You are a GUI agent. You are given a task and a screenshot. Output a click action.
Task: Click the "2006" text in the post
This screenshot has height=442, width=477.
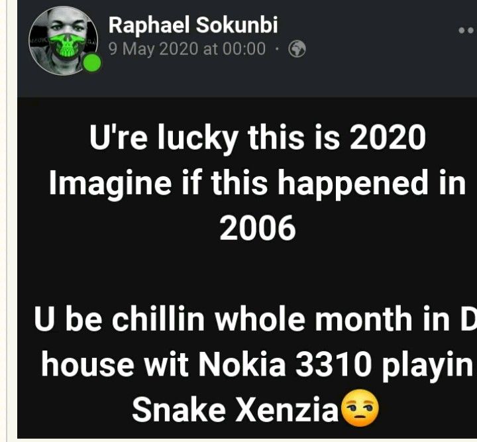tap(257, 227)
